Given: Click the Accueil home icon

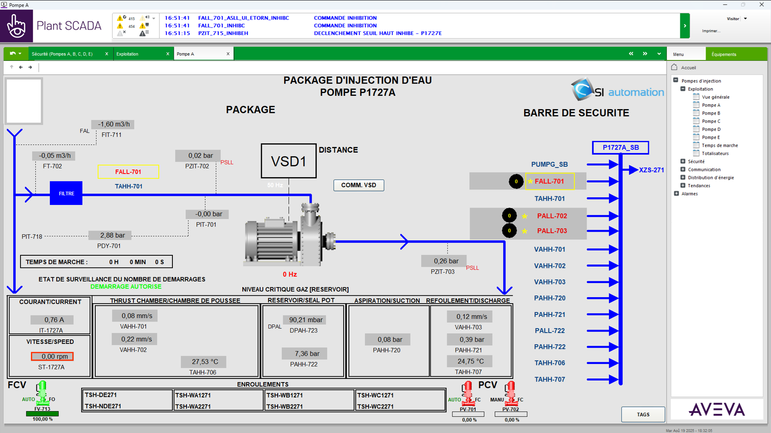Looking at the screenshot, I should (674, 67).
